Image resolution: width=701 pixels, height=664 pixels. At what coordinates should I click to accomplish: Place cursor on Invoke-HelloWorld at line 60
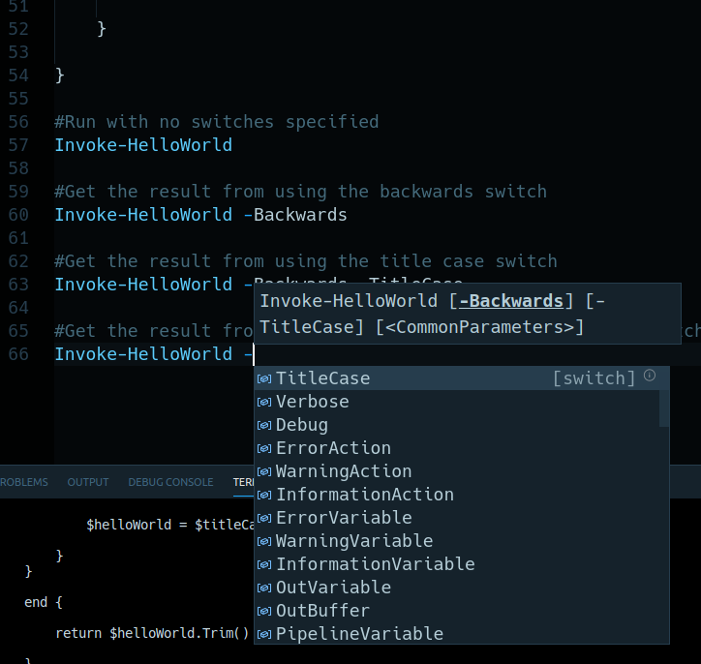143,215
